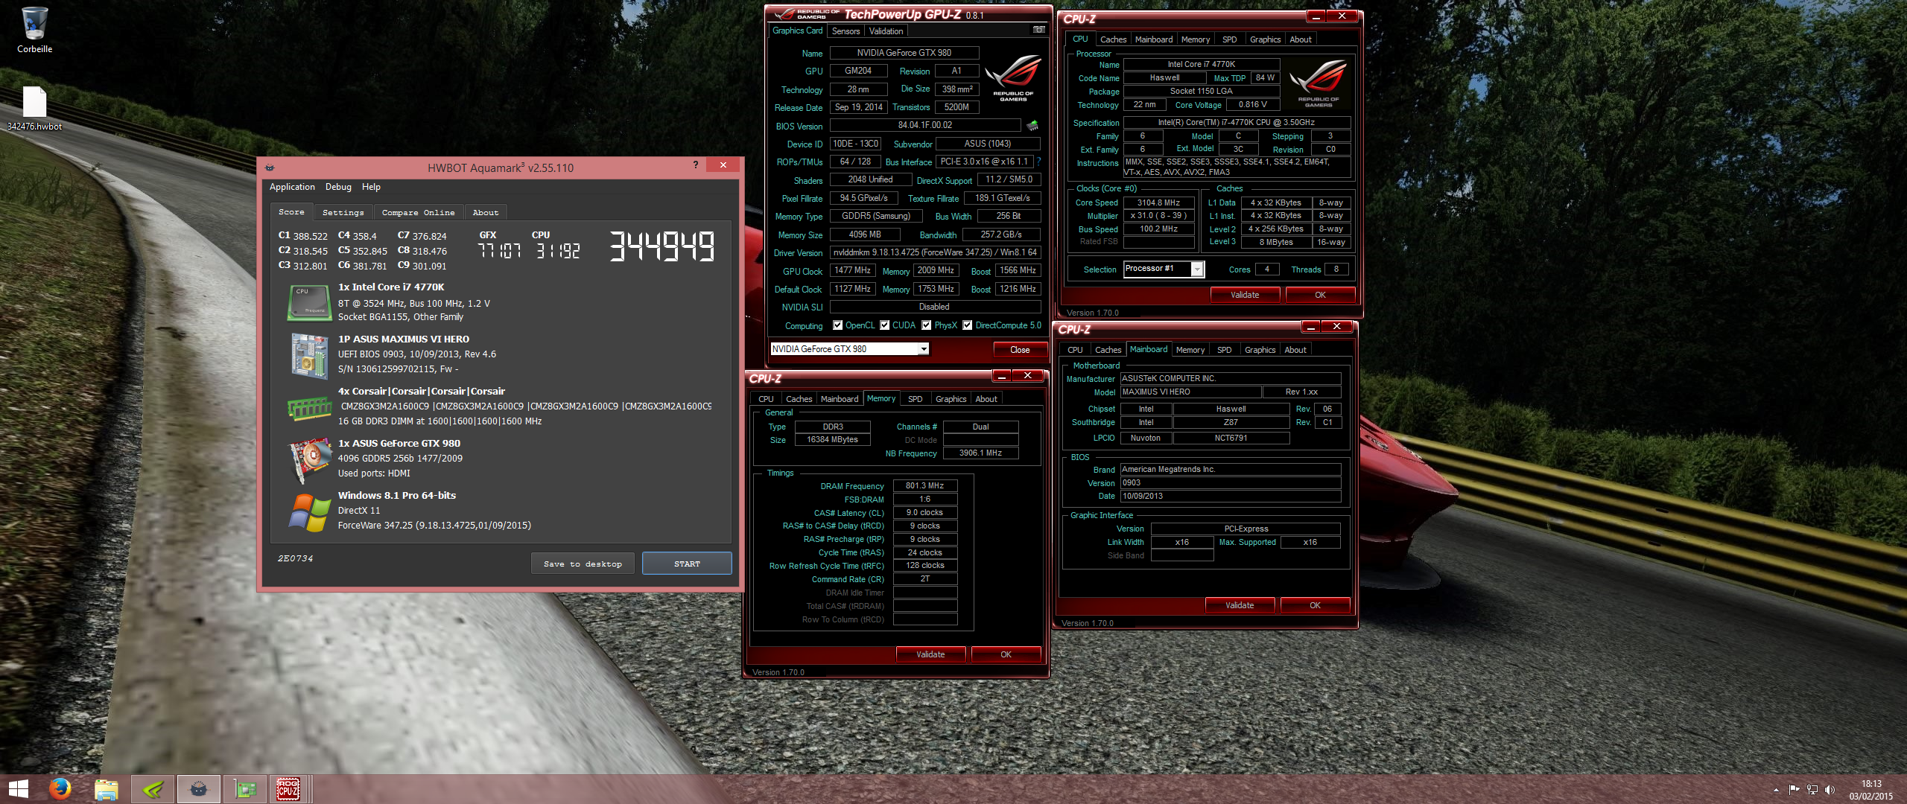1907x804 pixels.
Task: Switch to the Compare Online tab
Action: [x=418, y=212]
